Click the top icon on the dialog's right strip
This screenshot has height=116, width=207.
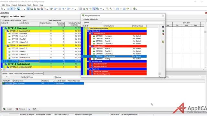[163, 27]
